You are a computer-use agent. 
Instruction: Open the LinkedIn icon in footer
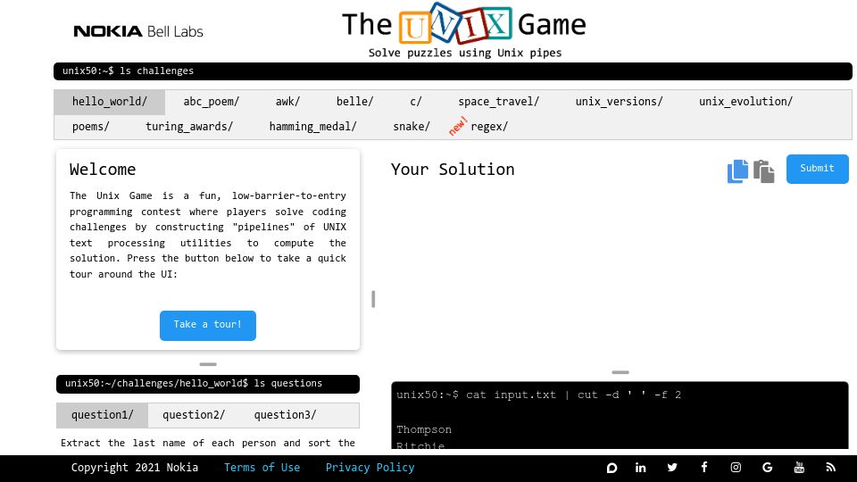point(641,468)
